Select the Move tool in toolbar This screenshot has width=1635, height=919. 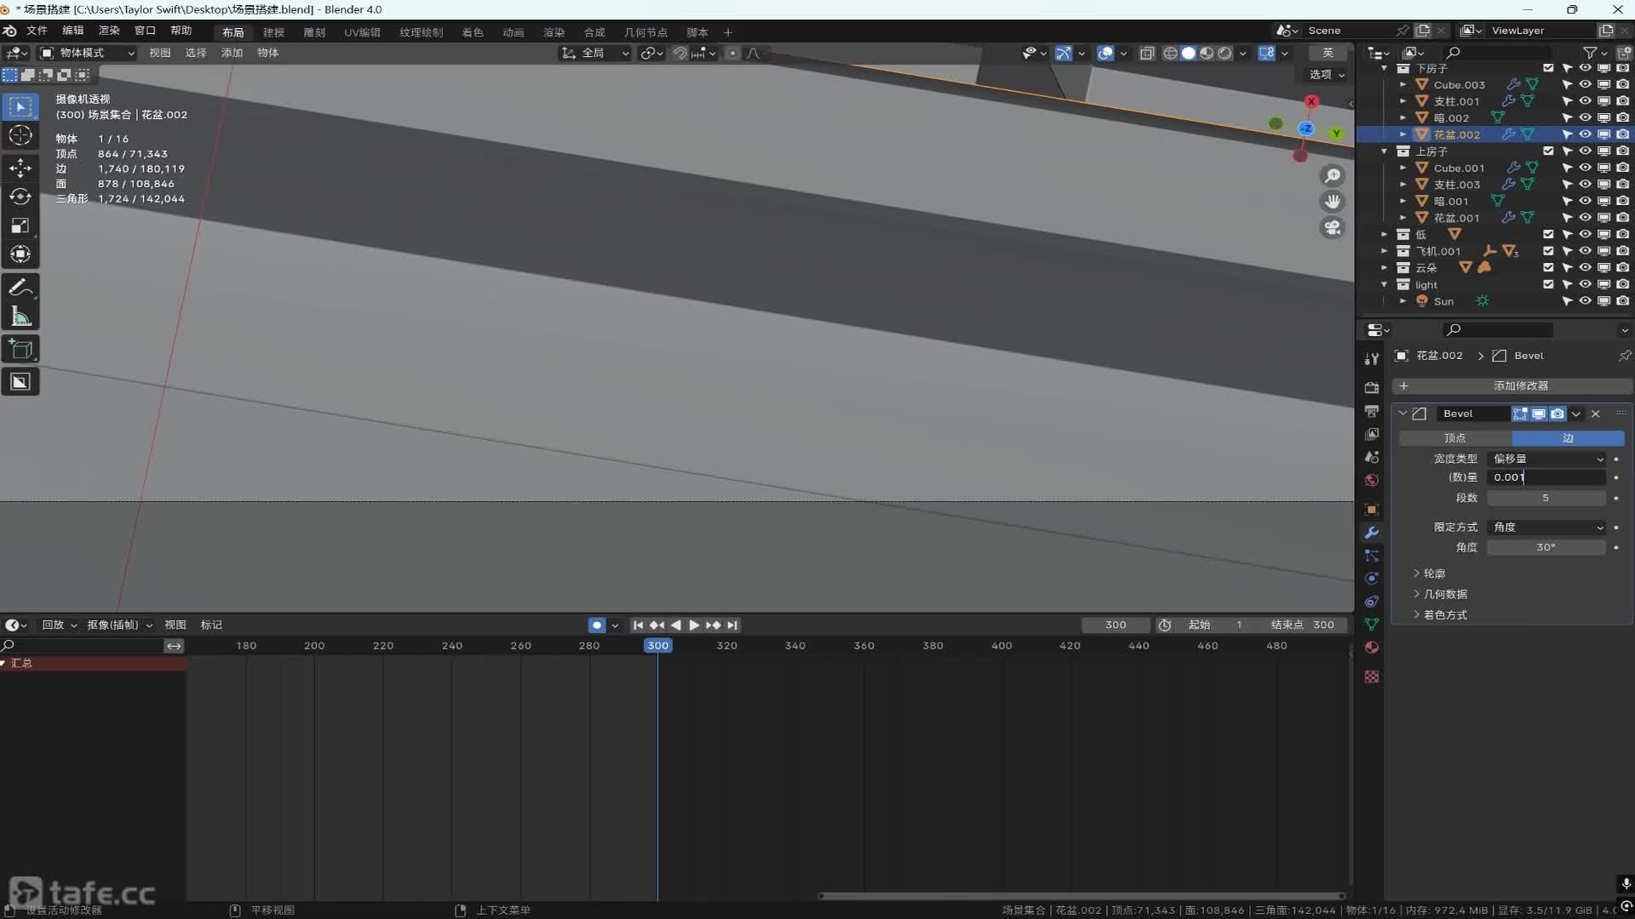coord(20,168)
